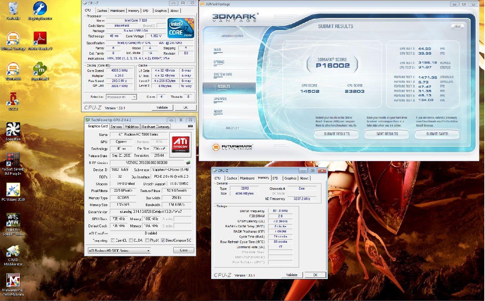Screen dimensions: 485x301
Task: Launch RegistryBooster from the desktop
Action: coord(40,11)
